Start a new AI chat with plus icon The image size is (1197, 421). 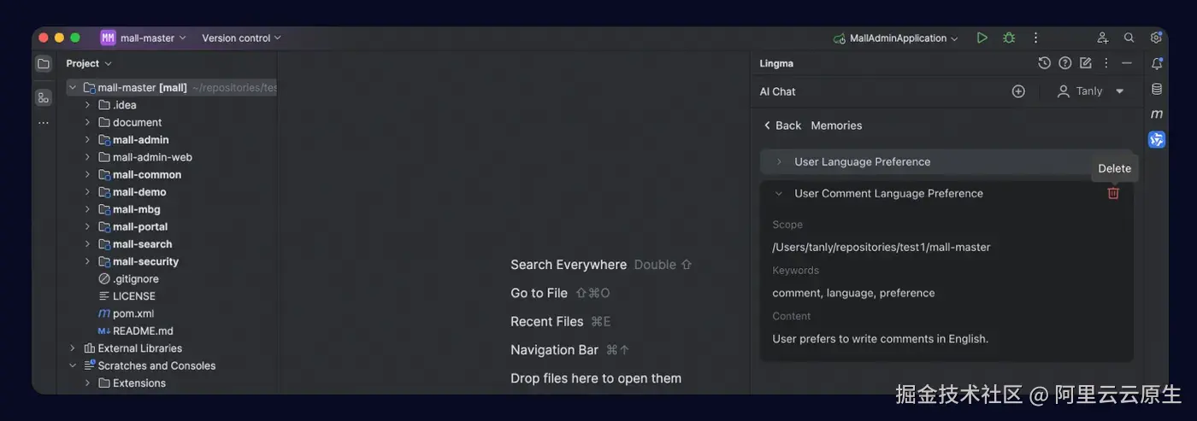(x=1018, y=91)
